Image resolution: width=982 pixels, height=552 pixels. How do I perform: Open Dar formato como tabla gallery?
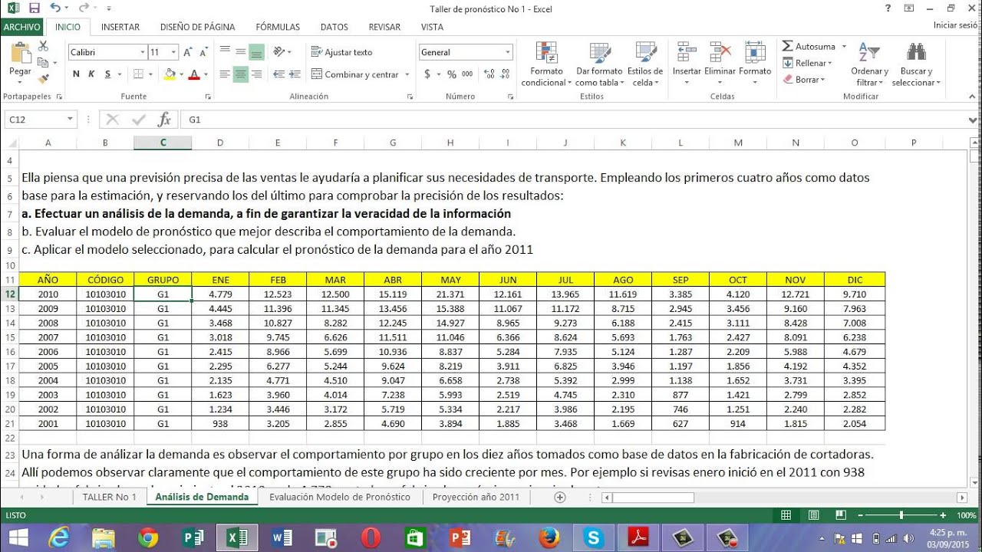(599, 65)
